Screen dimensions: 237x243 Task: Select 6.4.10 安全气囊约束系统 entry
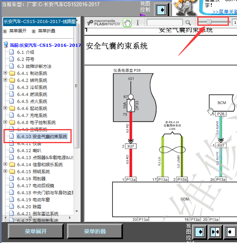tap(42, 137)
